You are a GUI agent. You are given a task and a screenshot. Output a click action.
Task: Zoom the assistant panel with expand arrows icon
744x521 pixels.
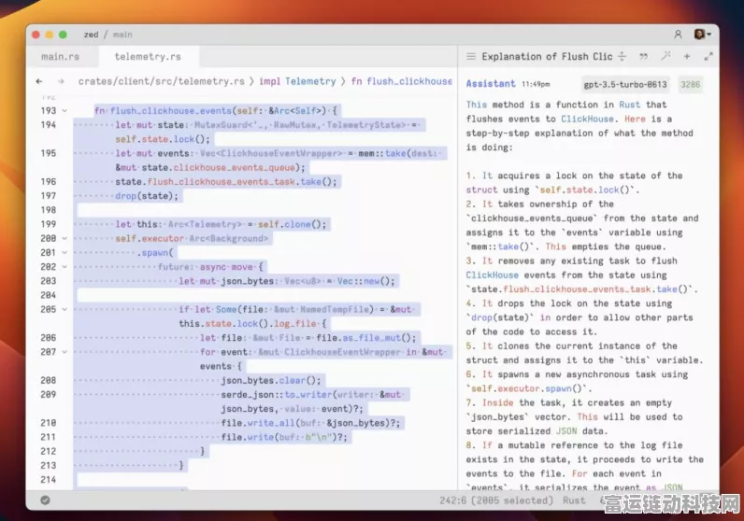tap(708, 56)
